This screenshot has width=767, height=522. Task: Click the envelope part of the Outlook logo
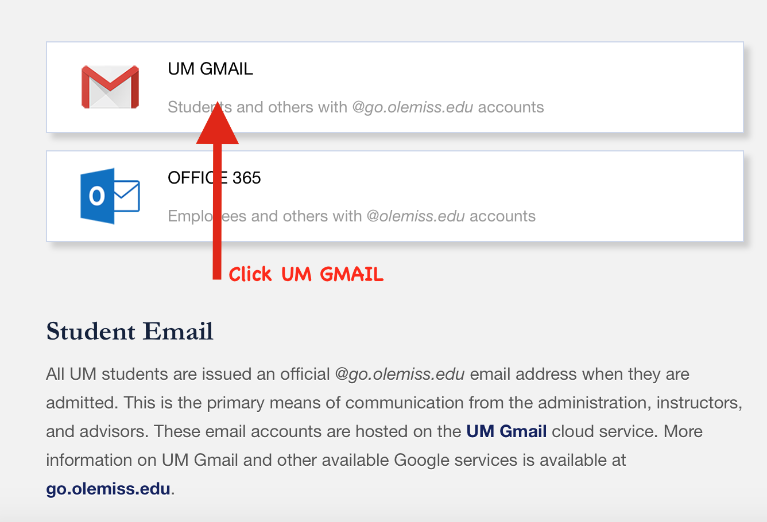pos(127,196)
